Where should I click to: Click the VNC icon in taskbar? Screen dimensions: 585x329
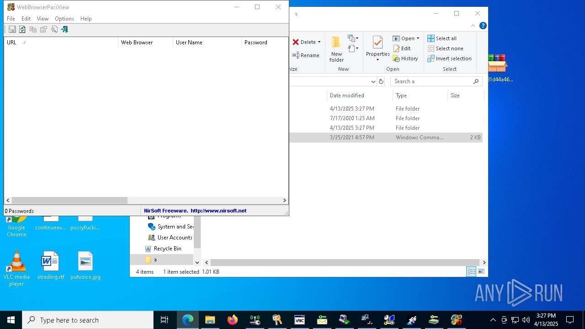click(x=299, y=320)
